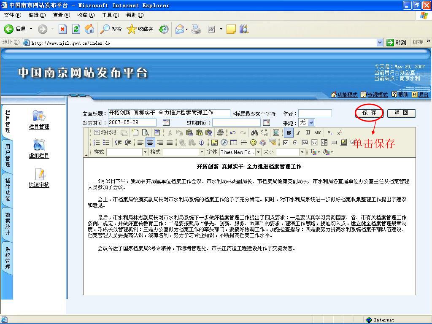
Task: Click the Select All icon
Action: pyautogui.click(x=276, y=132)
